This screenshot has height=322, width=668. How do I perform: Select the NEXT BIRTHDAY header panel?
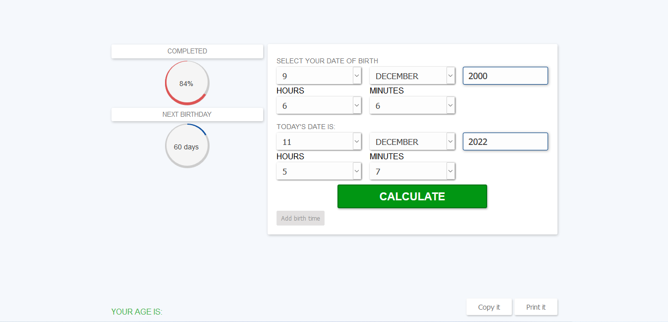tap(187, 114)
